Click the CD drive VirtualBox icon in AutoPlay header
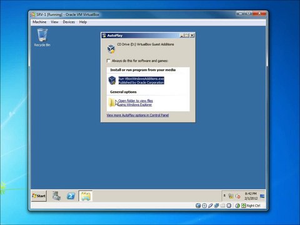This screenshot has width=300, height=225. pyautogui.click(x=111, y=49)
